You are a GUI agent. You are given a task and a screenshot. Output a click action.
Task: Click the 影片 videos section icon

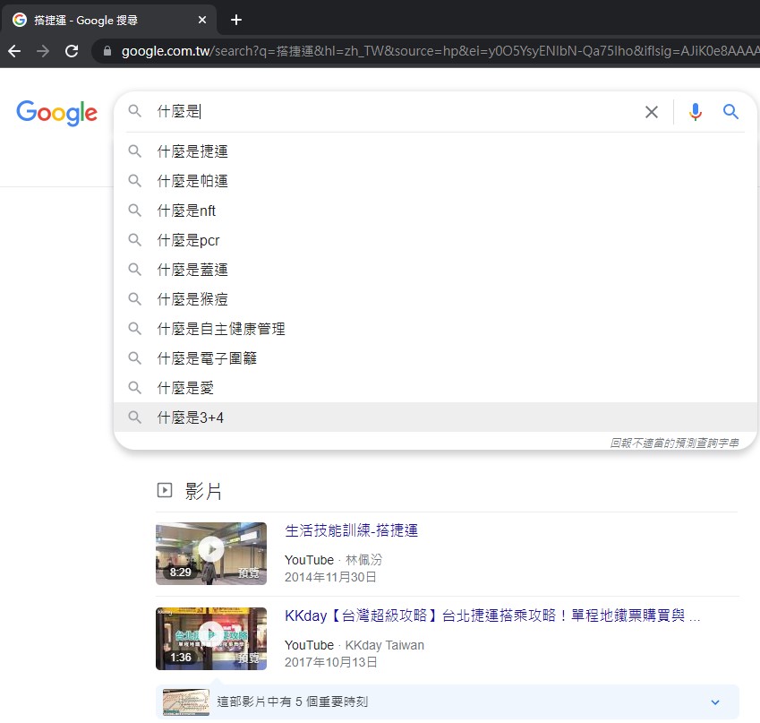coord(165,490)
